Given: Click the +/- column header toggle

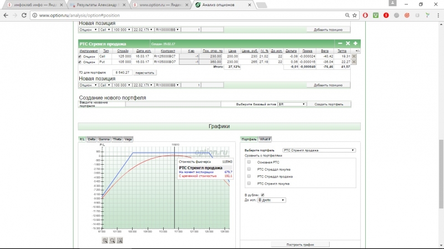Looking at the screenshot, I should pos(357,51).
